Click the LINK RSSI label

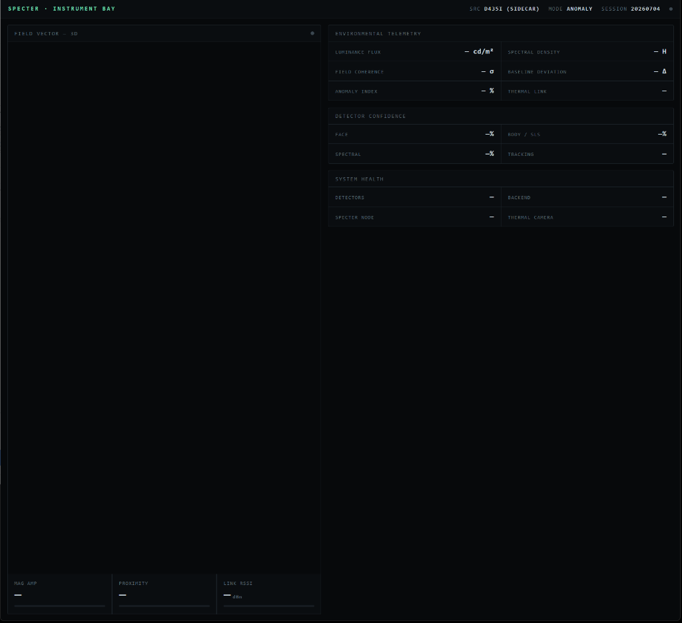(238, 584)
